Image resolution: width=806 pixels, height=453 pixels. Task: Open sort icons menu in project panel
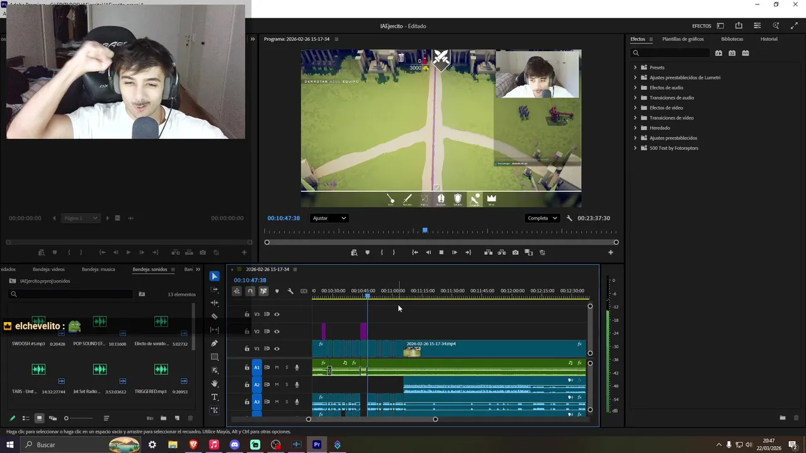pyautogui.click(x=106, y=418)
